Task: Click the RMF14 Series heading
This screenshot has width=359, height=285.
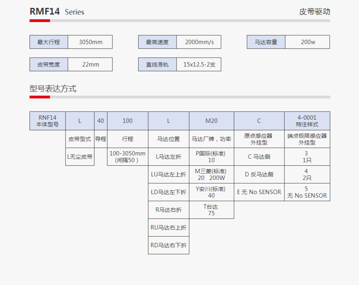Action: pos(57,12)
